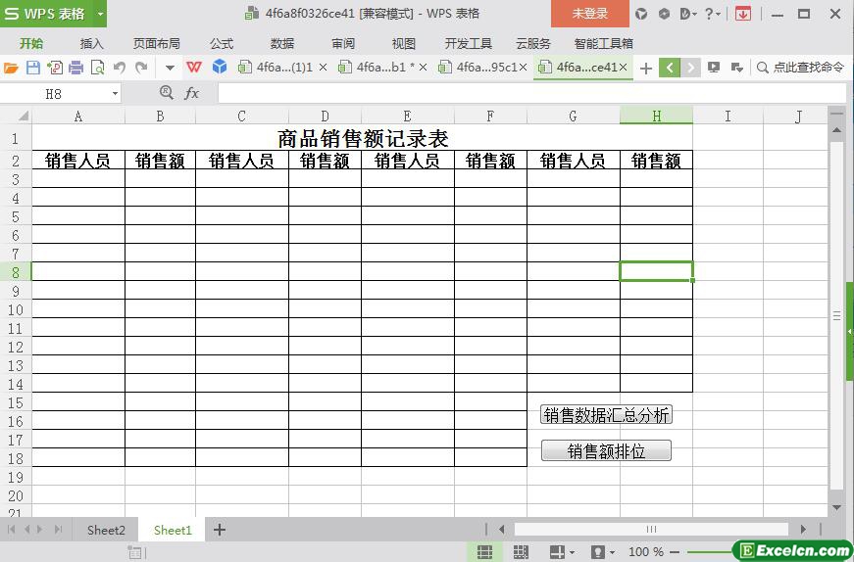
Task: Click the 销售数据汇总分析 button
Action: click(x=606, y=414)
